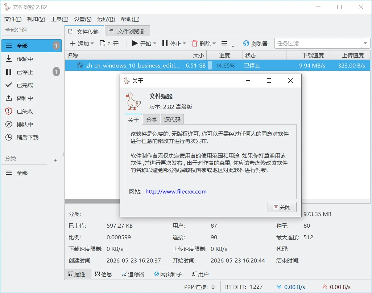Sort by the 大小 column header
This screenshot has height=293, width=372.
(x=194, y=55)
